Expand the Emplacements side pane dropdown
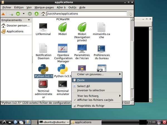 [29, 20]
